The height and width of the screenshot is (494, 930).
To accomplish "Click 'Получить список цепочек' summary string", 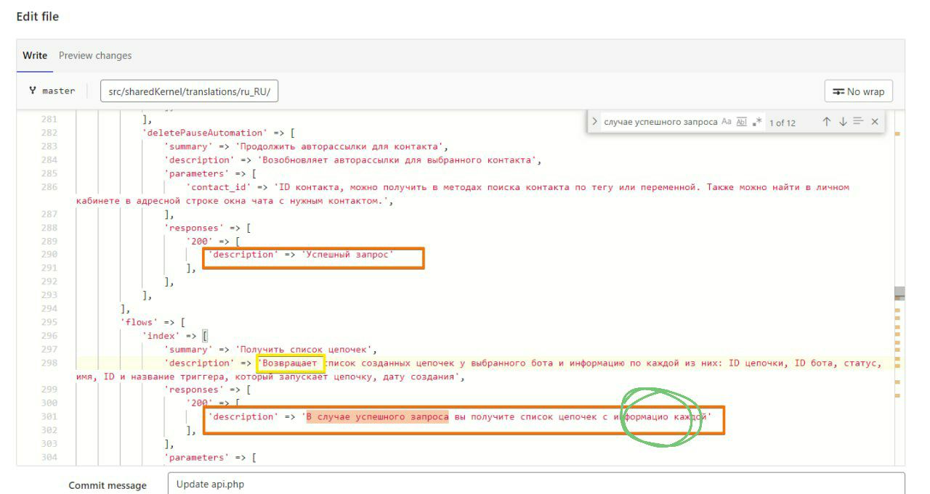I will tap(303, 350).
